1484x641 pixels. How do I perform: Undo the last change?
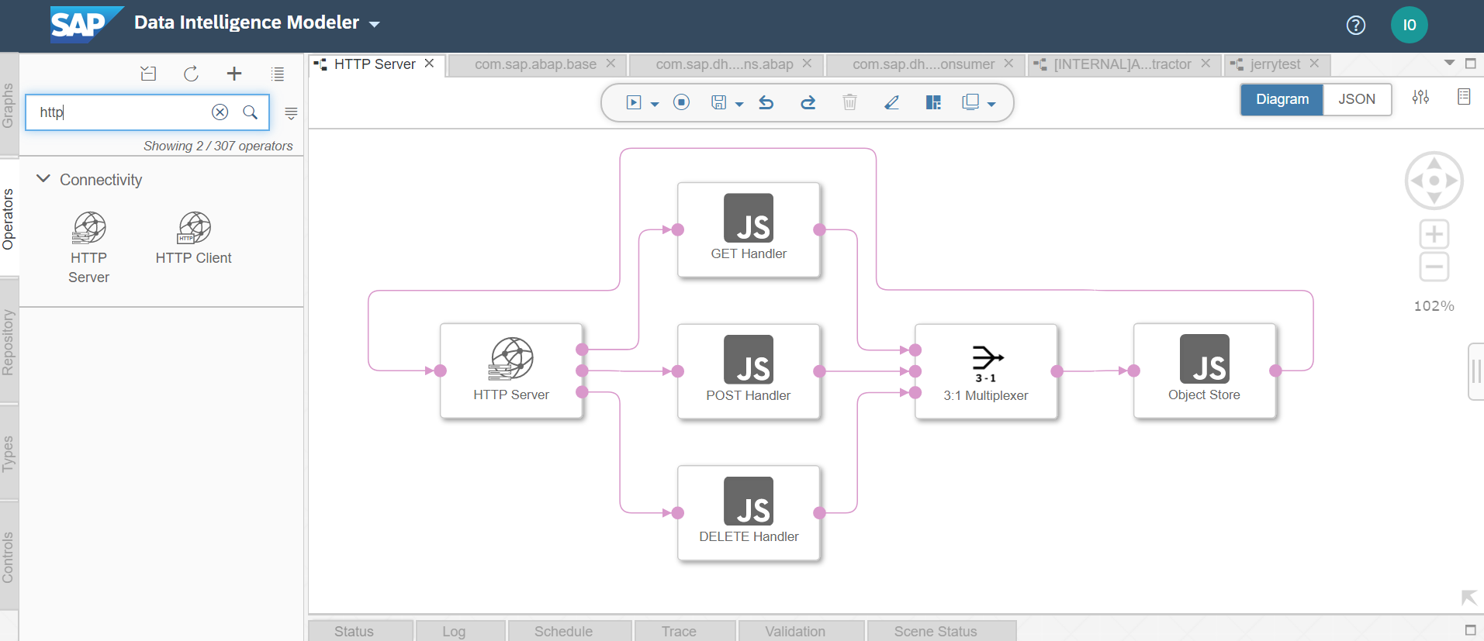[x=766, y=102]
